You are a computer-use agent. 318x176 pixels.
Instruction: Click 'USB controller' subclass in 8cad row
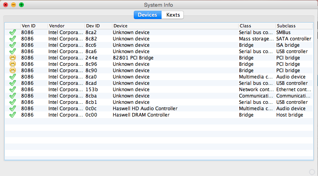click(x=292, y=83)
